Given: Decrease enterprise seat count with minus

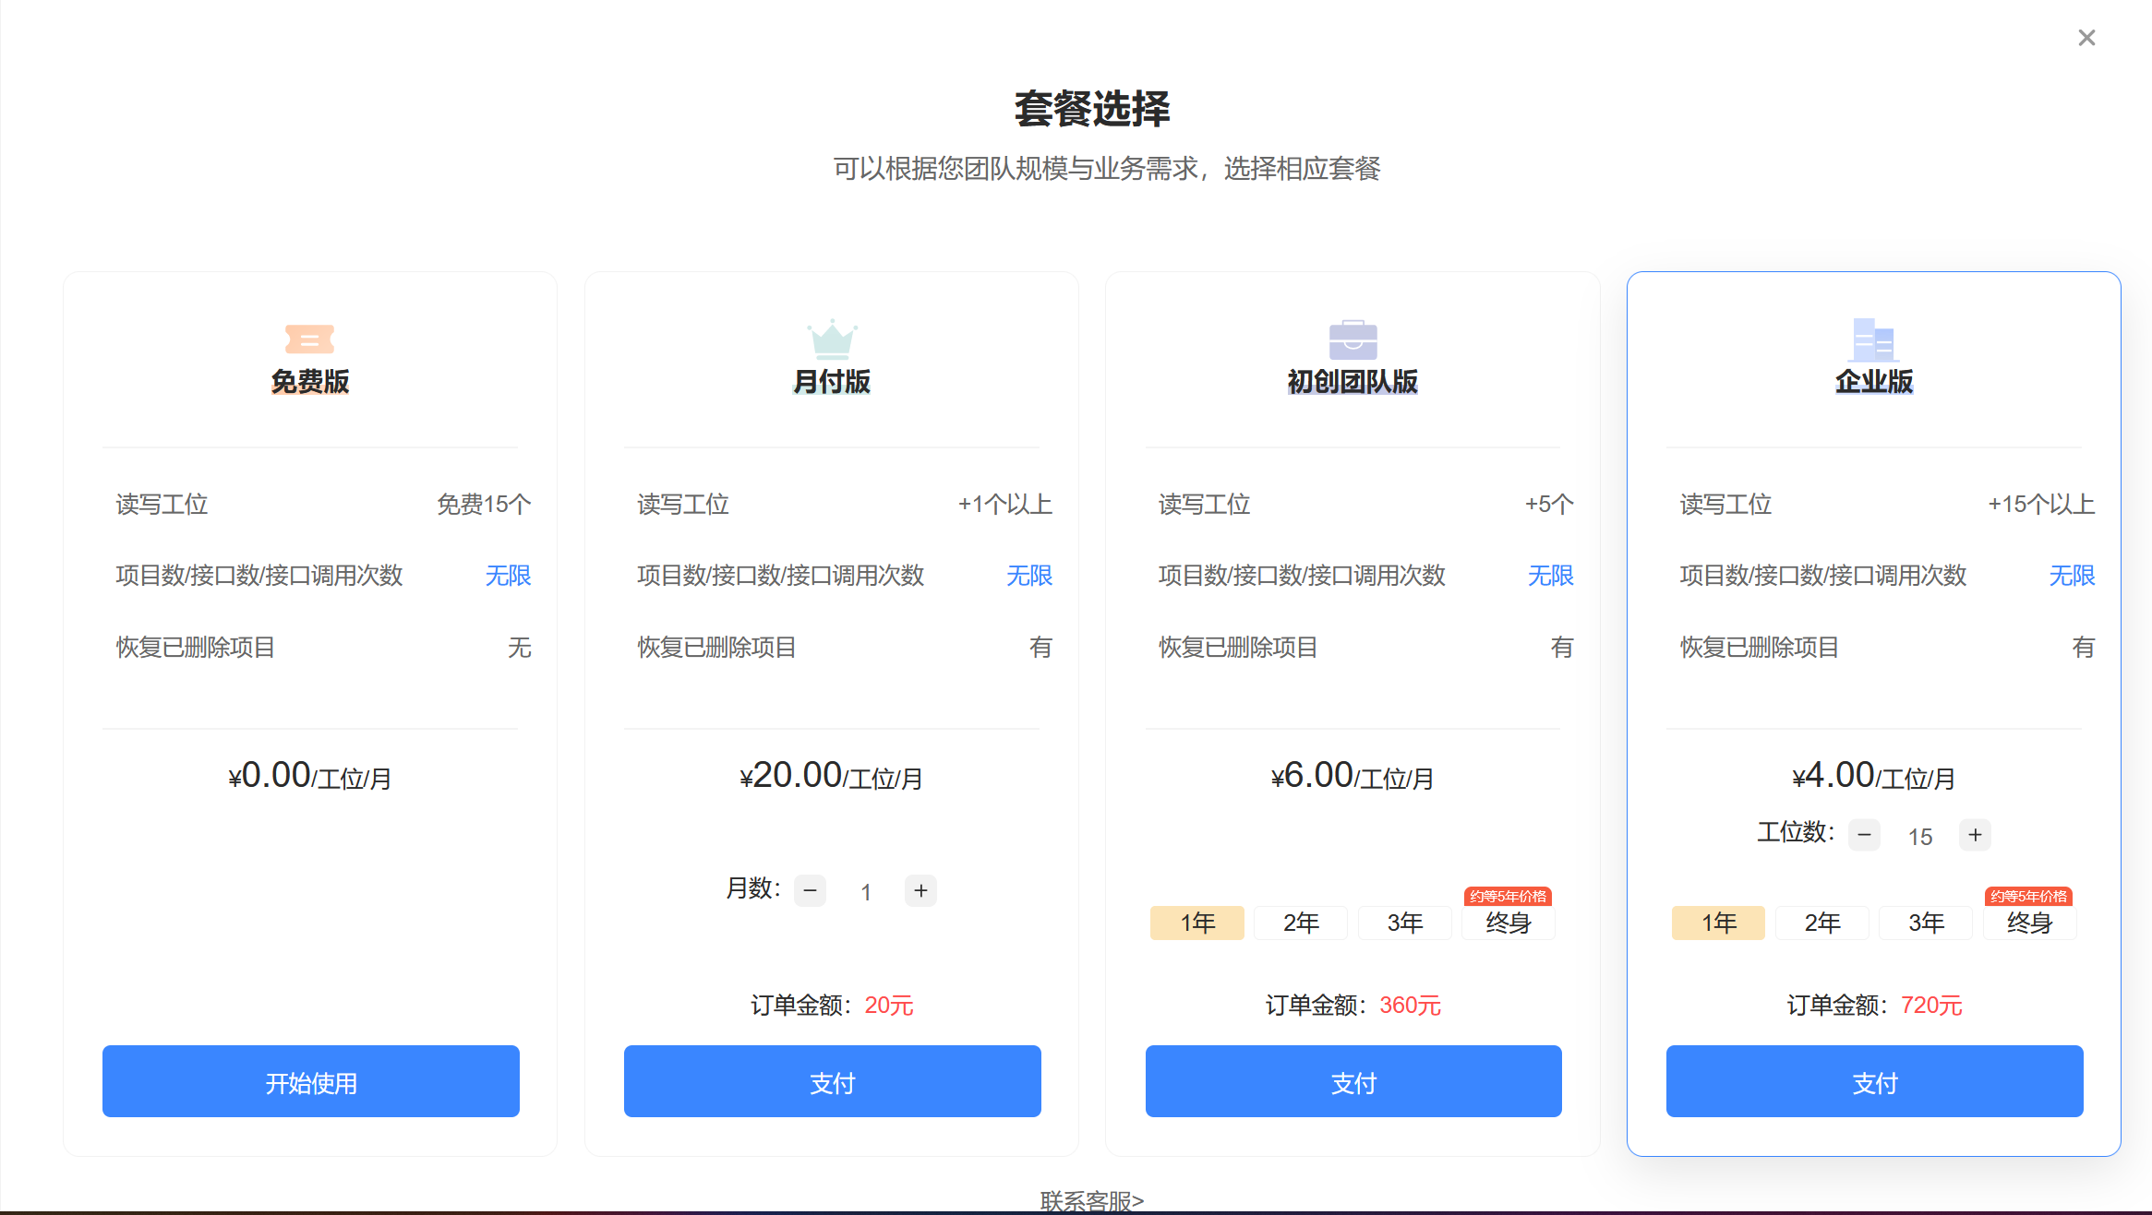Looking at the screenshot, I should [1864, 835].
